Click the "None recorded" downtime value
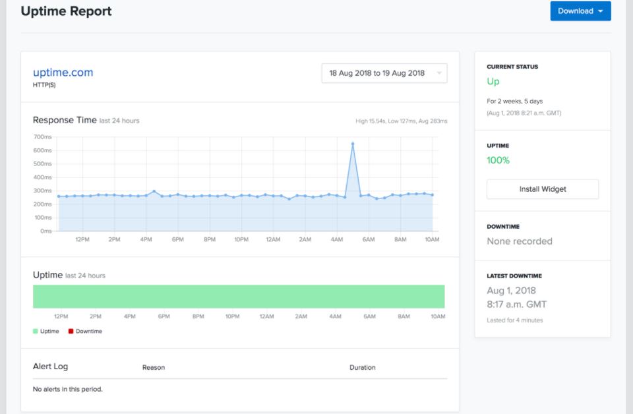Viewport: 633px width, 414px height. click(520, 241)
